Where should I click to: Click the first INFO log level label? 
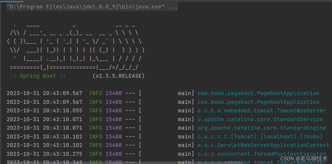tap(95, 93)
